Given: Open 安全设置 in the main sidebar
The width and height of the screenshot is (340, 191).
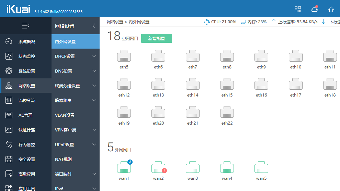Looking at the screenshot, I should click(26, 159).
